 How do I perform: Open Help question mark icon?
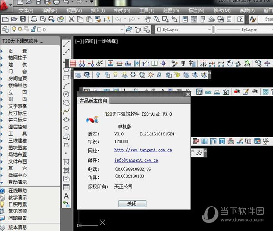point(240,19)
